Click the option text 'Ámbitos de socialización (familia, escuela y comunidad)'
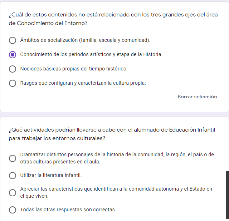 click(x=85, y=40)
